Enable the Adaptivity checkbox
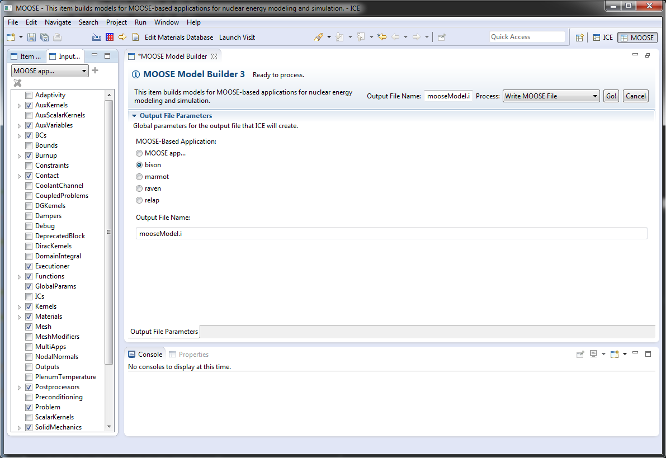Image resolution: width=666 pixels, height=458 pixels. [29, 95]
